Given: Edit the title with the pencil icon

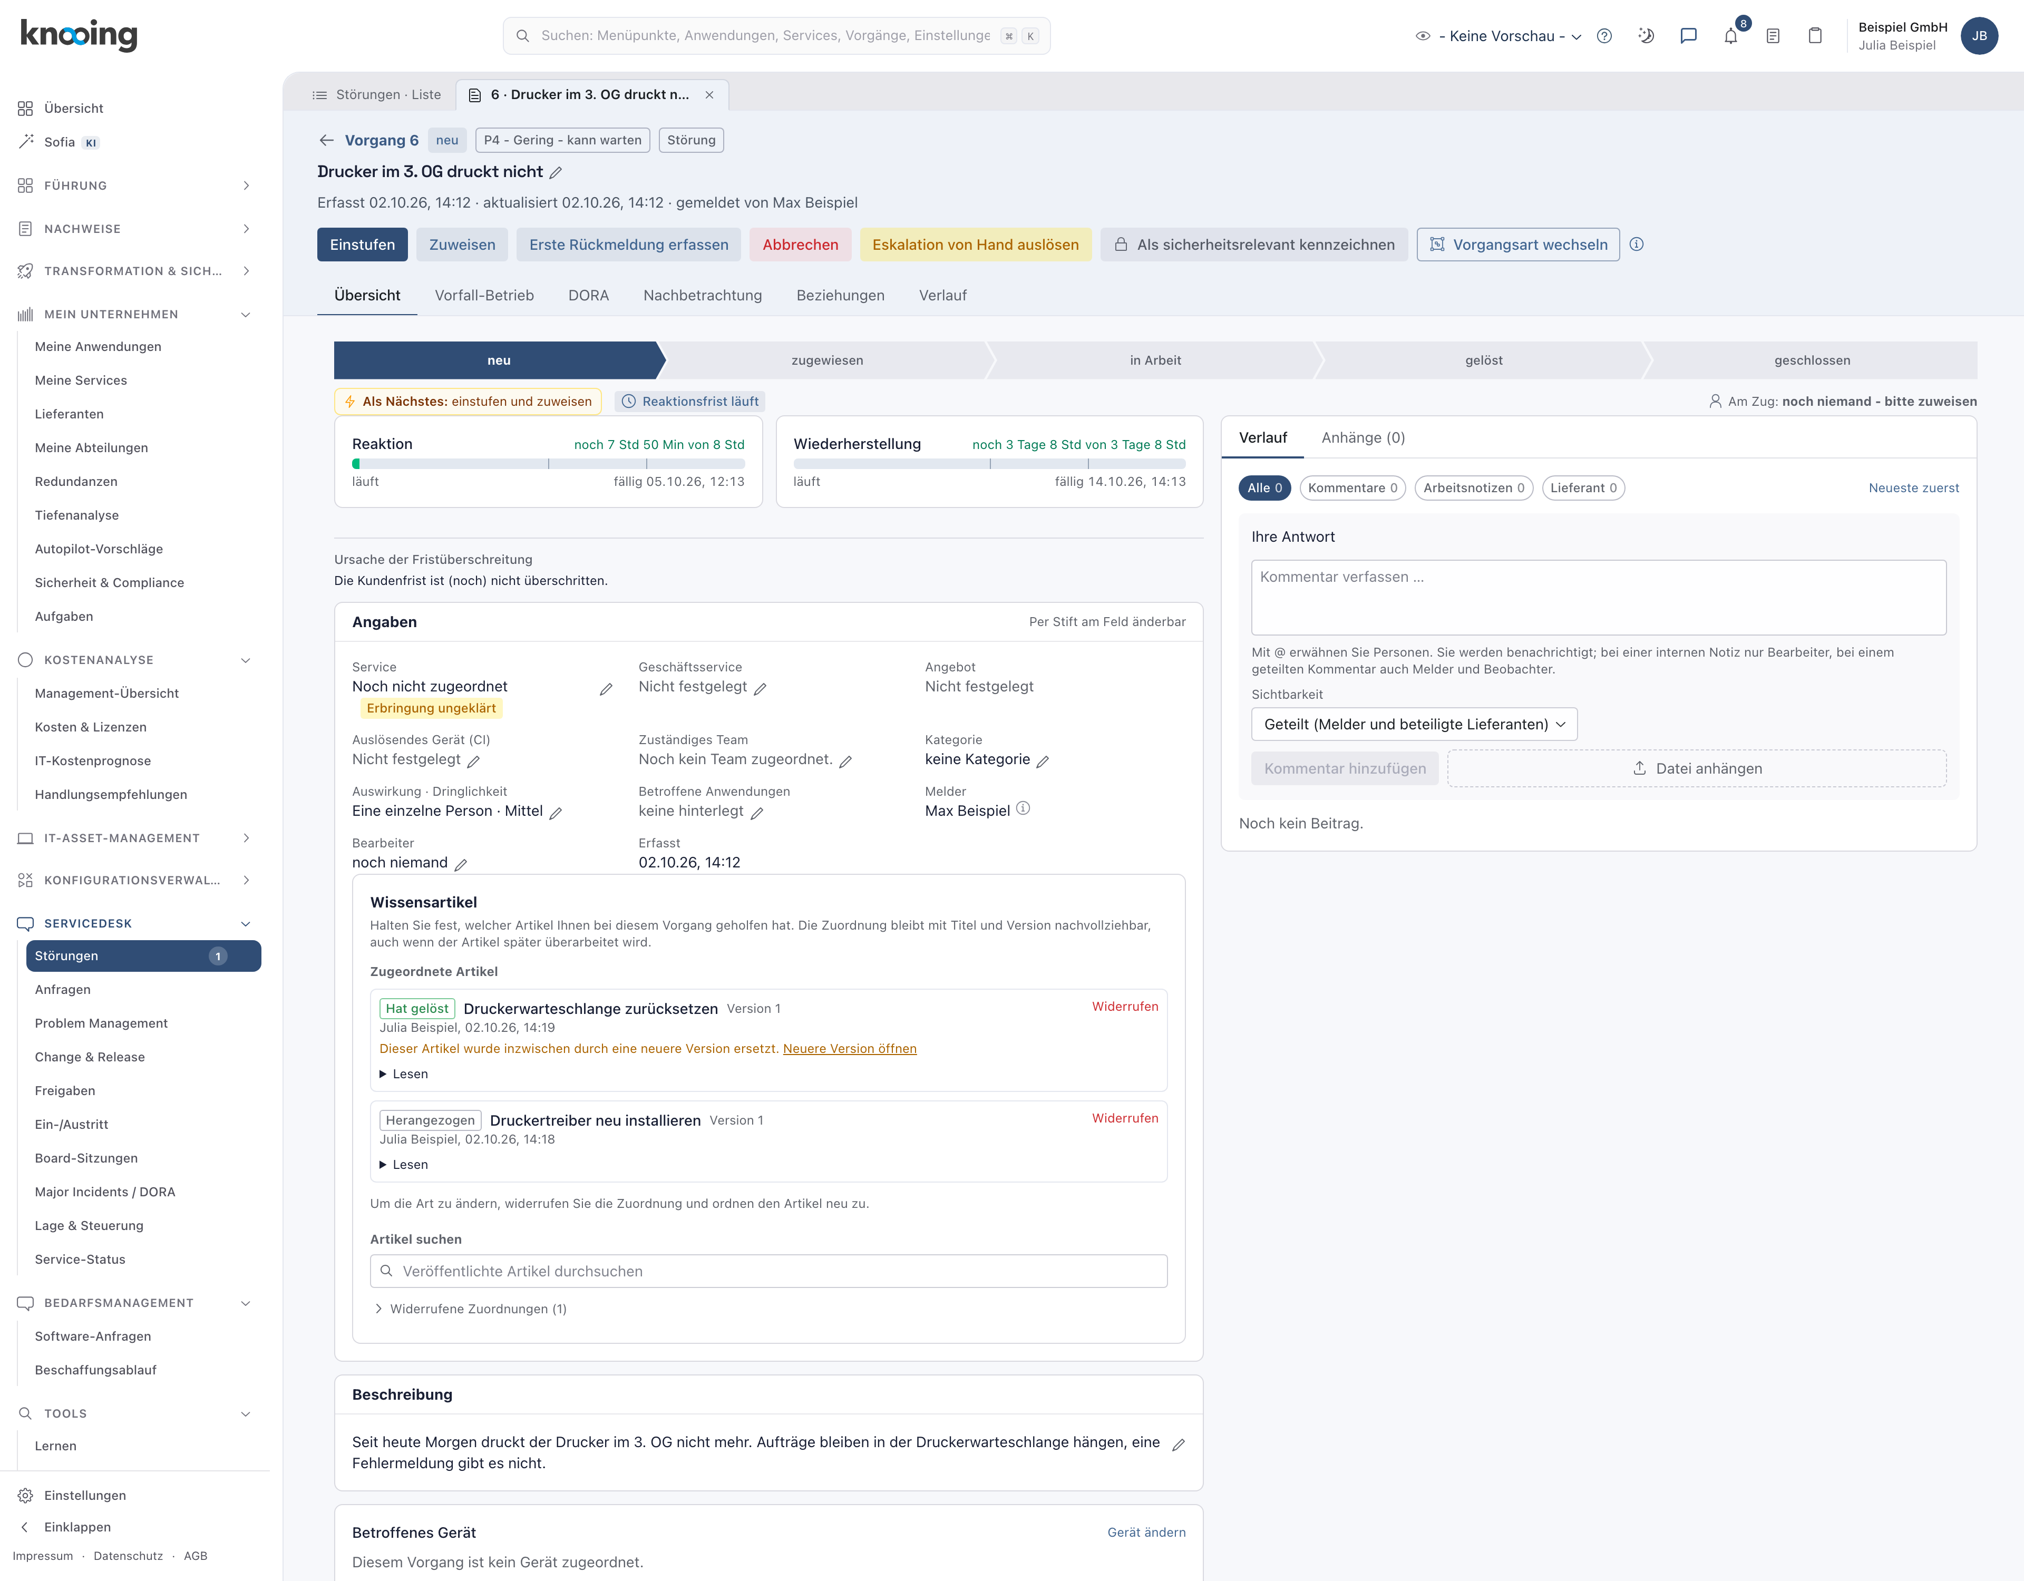Looking at the screenshot, I should 556,172.
